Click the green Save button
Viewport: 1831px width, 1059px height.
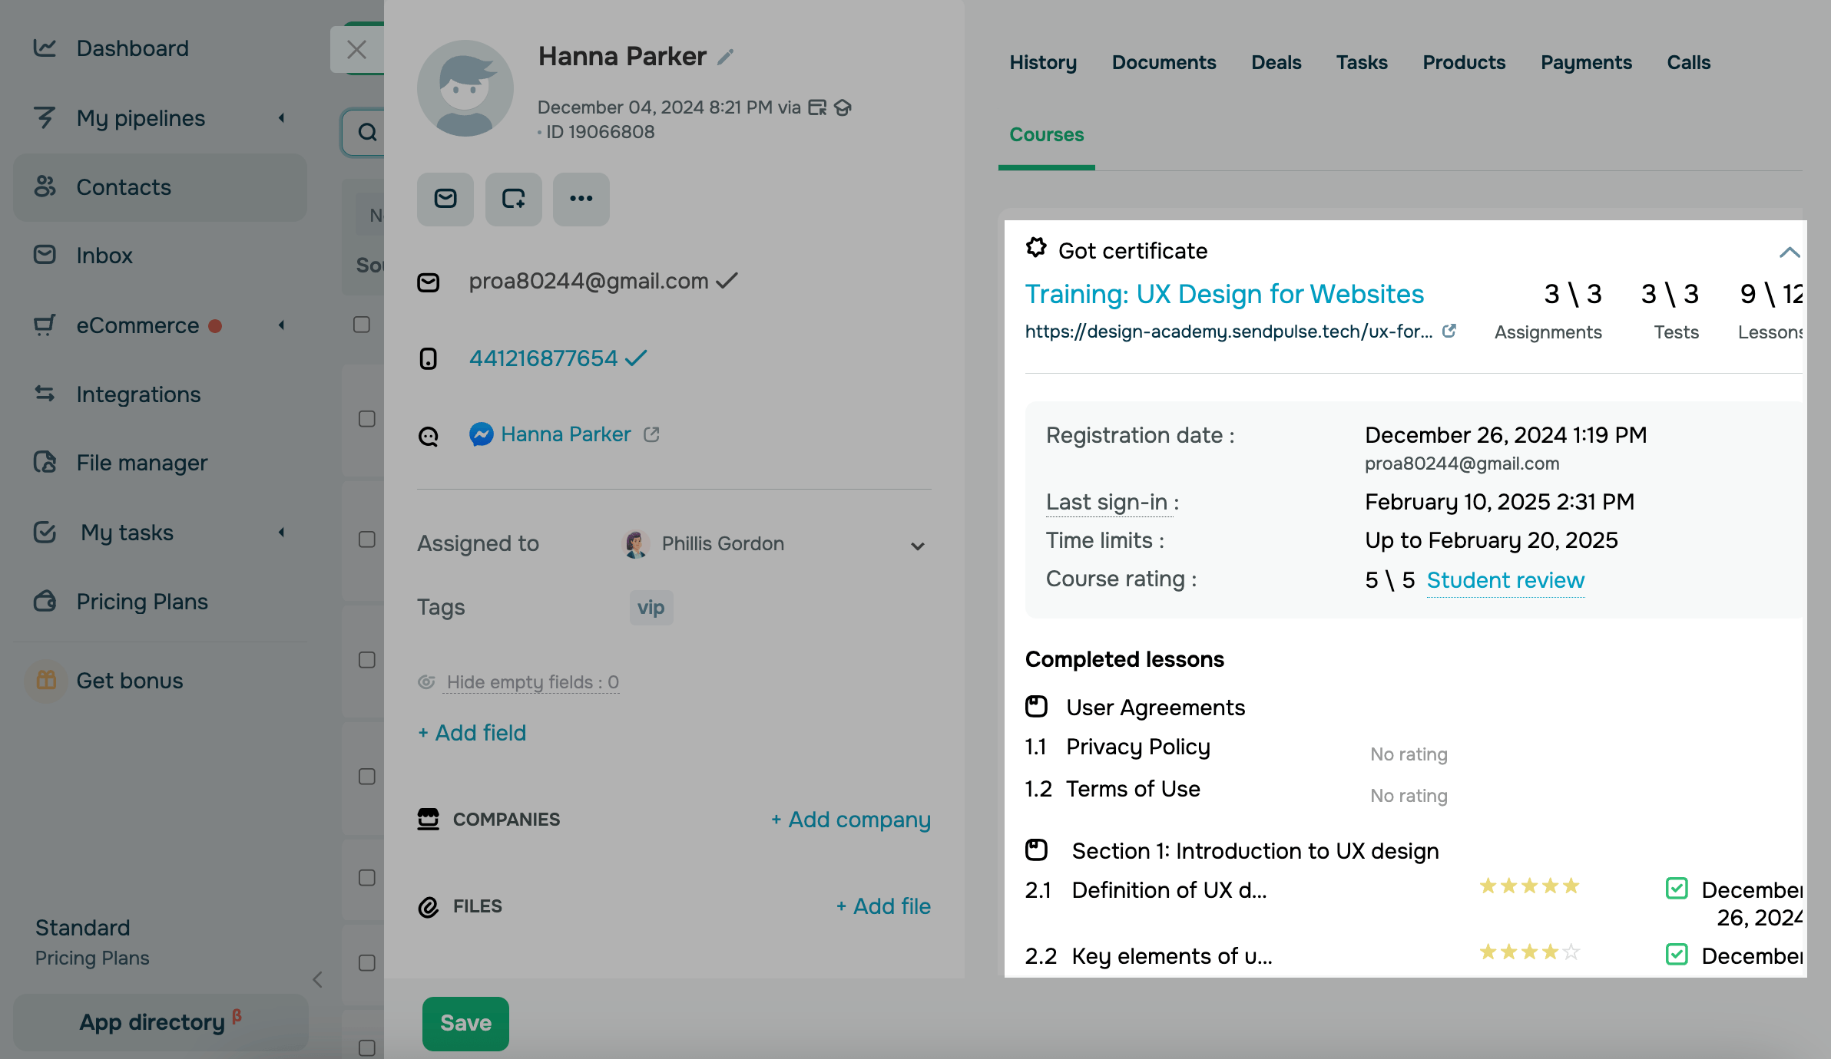pos(465,1023)
